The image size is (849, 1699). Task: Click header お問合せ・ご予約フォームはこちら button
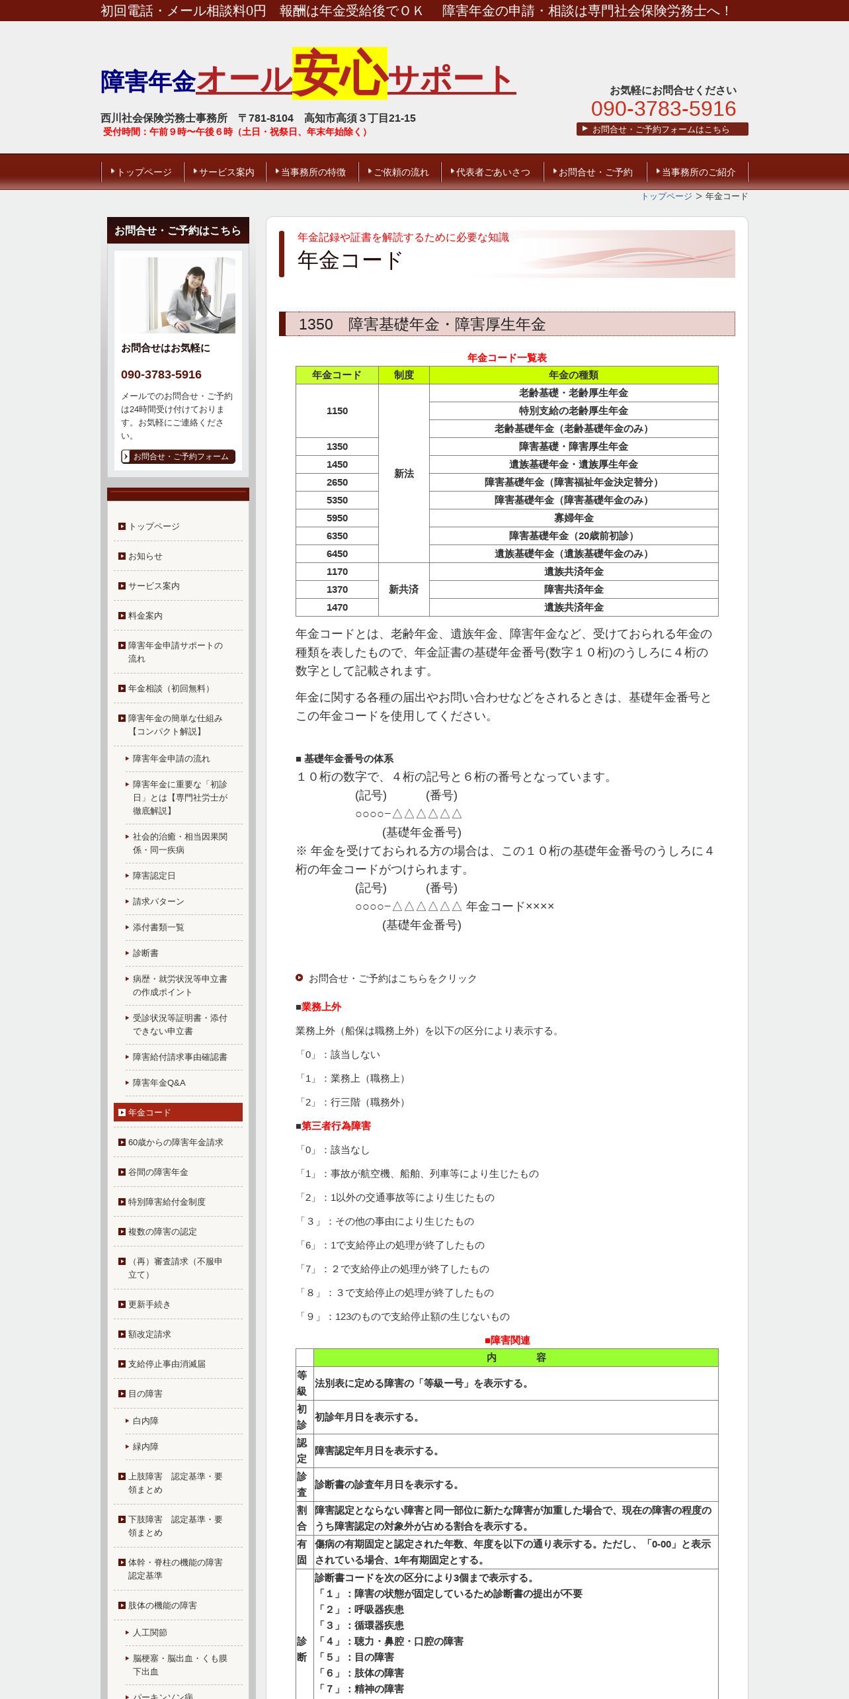coord(662,129)
